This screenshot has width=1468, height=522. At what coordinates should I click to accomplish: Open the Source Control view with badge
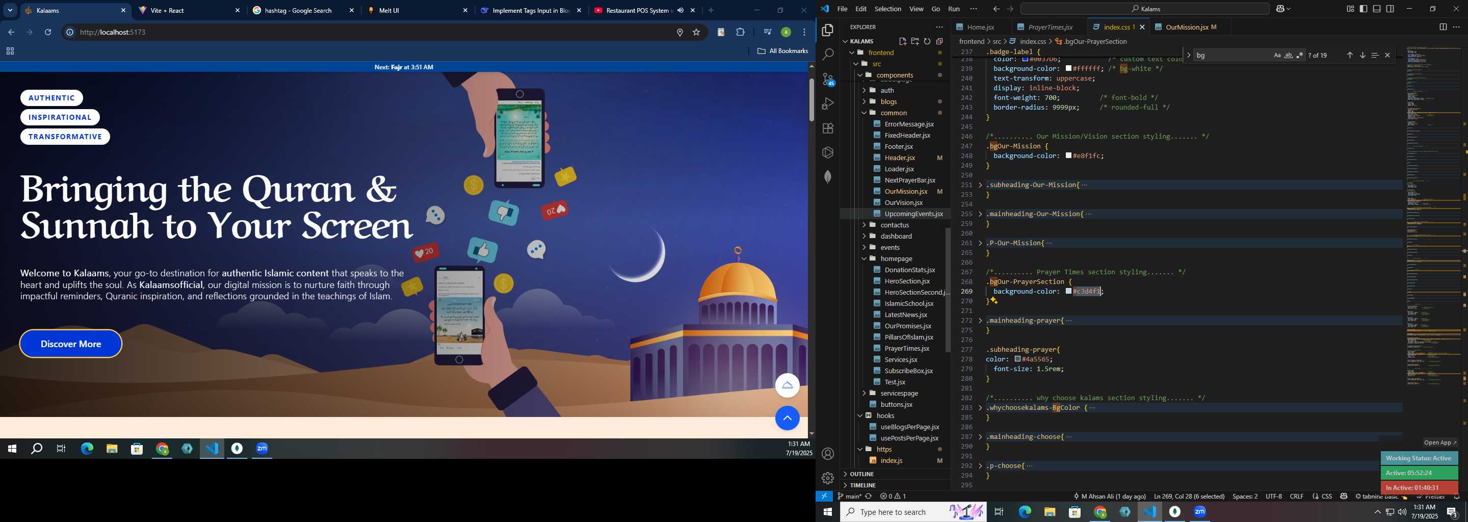click(x=827, y=79)
